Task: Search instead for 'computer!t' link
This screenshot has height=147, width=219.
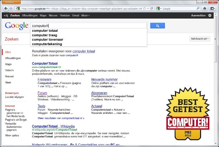Action: 72,55
